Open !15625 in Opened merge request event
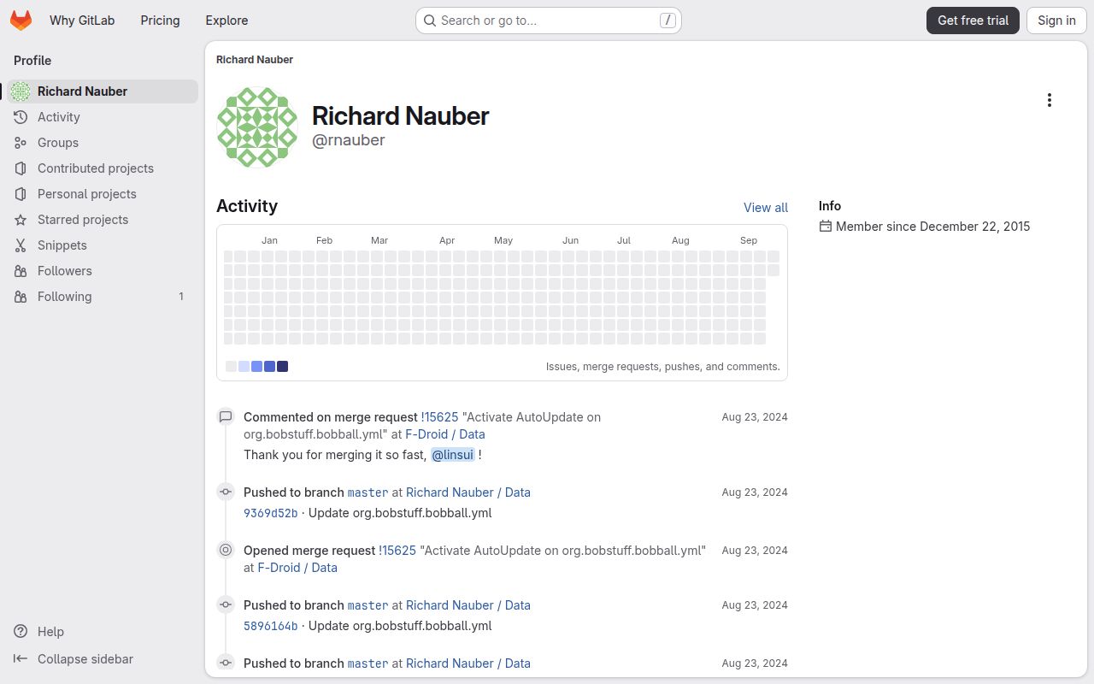This screenshot has height=684, width=1094. (397, 551)
